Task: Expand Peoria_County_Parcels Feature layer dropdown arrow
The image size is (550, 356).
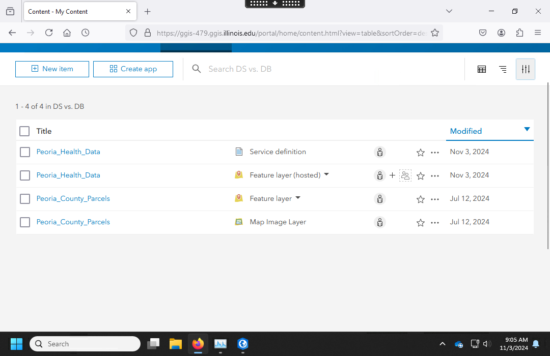Action: (298, 198)
